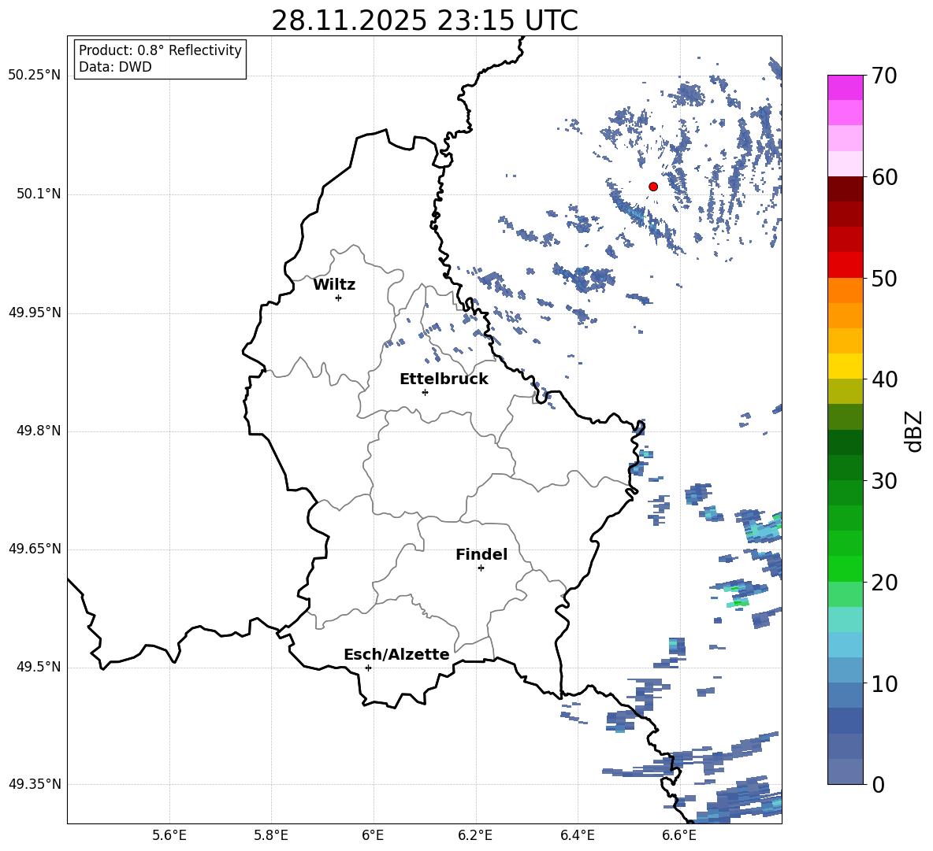Click the 50.25°N latitude label
This screenshot has height=851, width=933.
[x=35, y=76]
